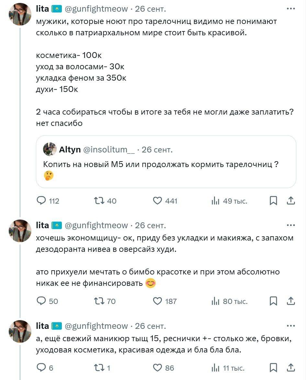Reply to the second tweet with 50 replies

[41, 301]
